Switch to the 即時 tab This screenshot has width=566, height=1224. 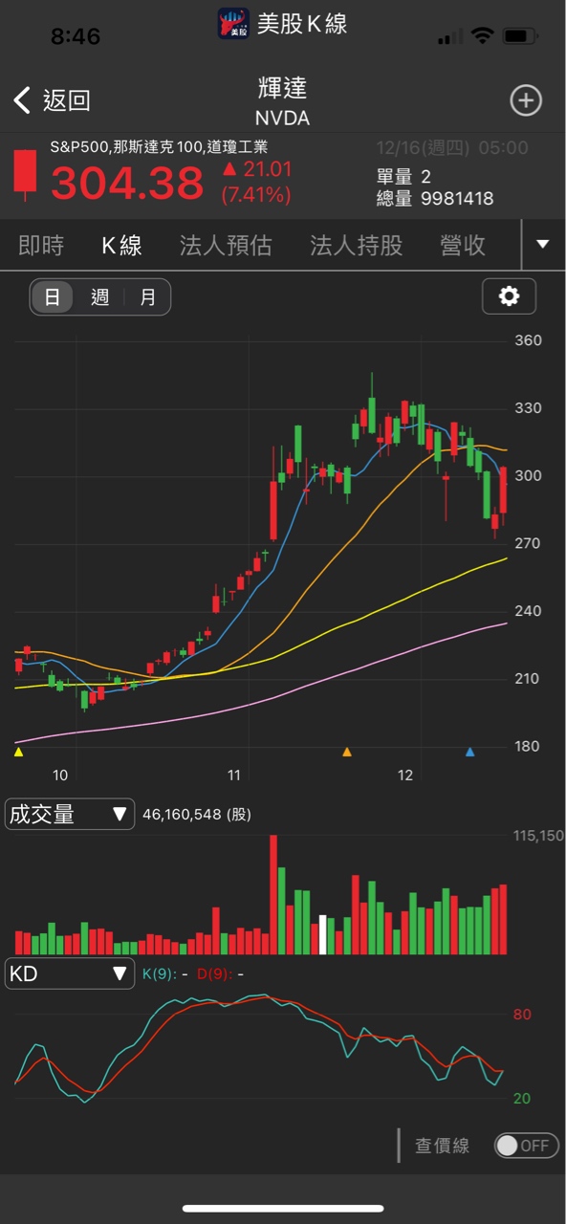pyautogui.click(x=41, y=246)
